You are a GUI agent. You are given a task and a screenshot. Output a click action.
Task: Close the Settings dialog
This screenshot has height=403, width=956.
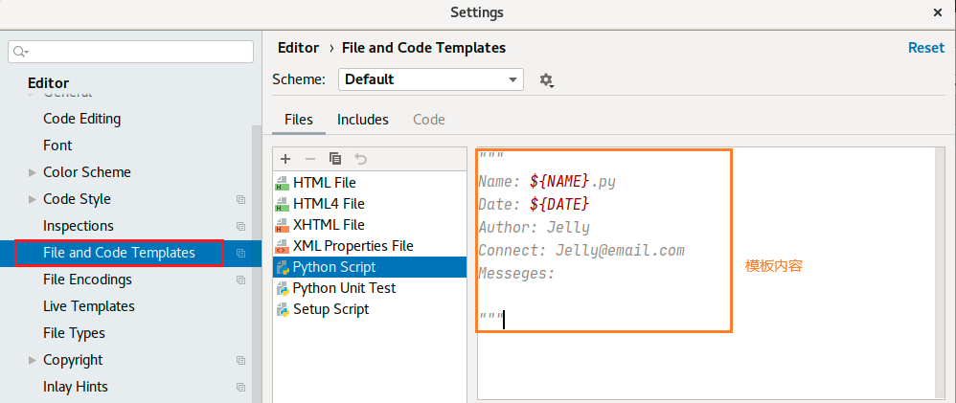pos(938,12)
